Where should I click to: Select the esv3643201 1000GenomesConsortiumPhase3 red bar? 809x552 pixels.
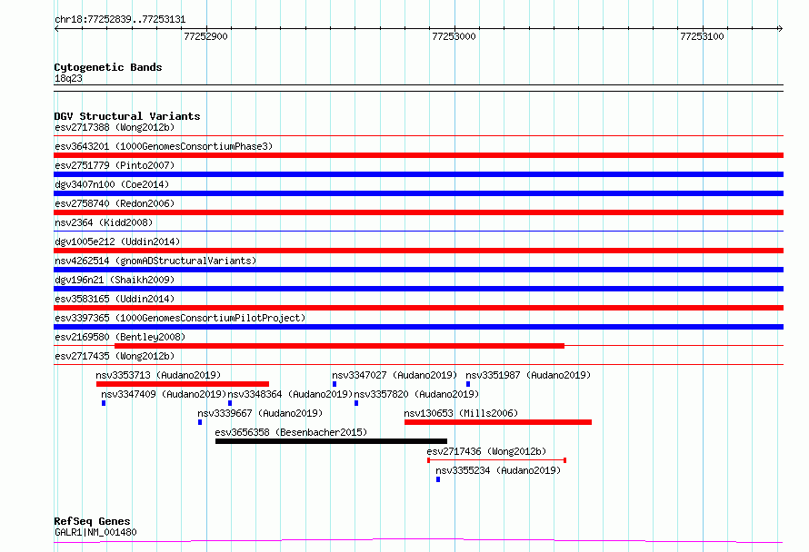pyautogui.click(x=418, y=155)
